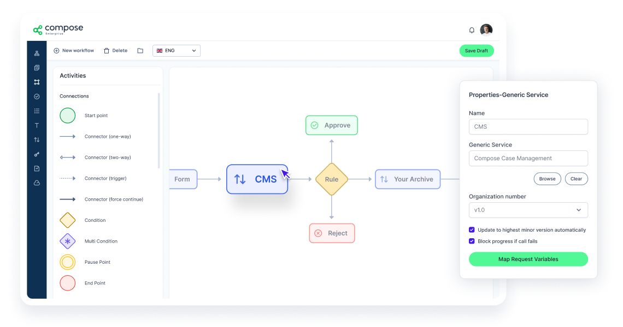Click the Activities panel scrollbar

tap(159, 131)
